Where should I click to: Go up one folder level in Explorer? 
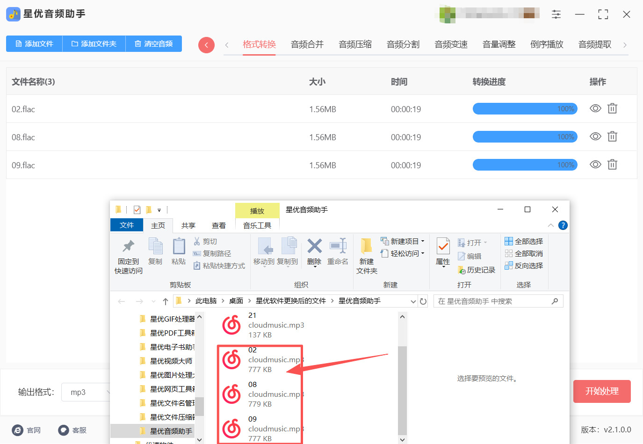tap(166, 301)
